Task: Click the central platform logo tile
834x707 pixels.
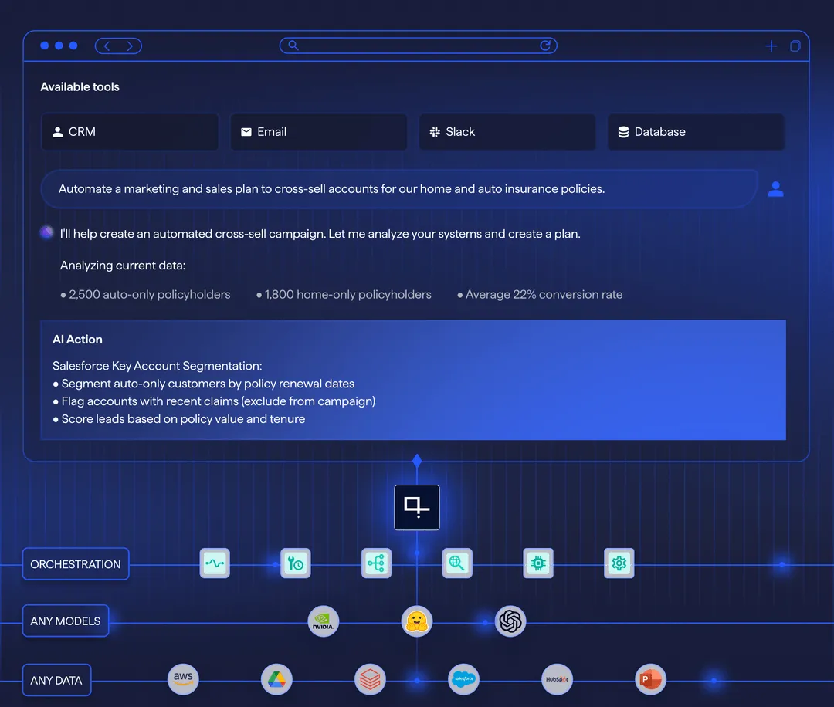Action: [417, 508]
